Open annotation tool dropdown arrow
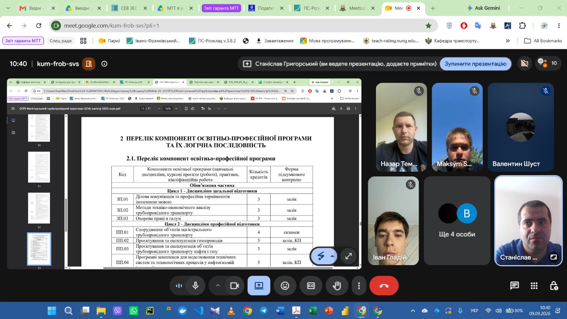Screen dimensions: 567x319 (x=332, y=256)
